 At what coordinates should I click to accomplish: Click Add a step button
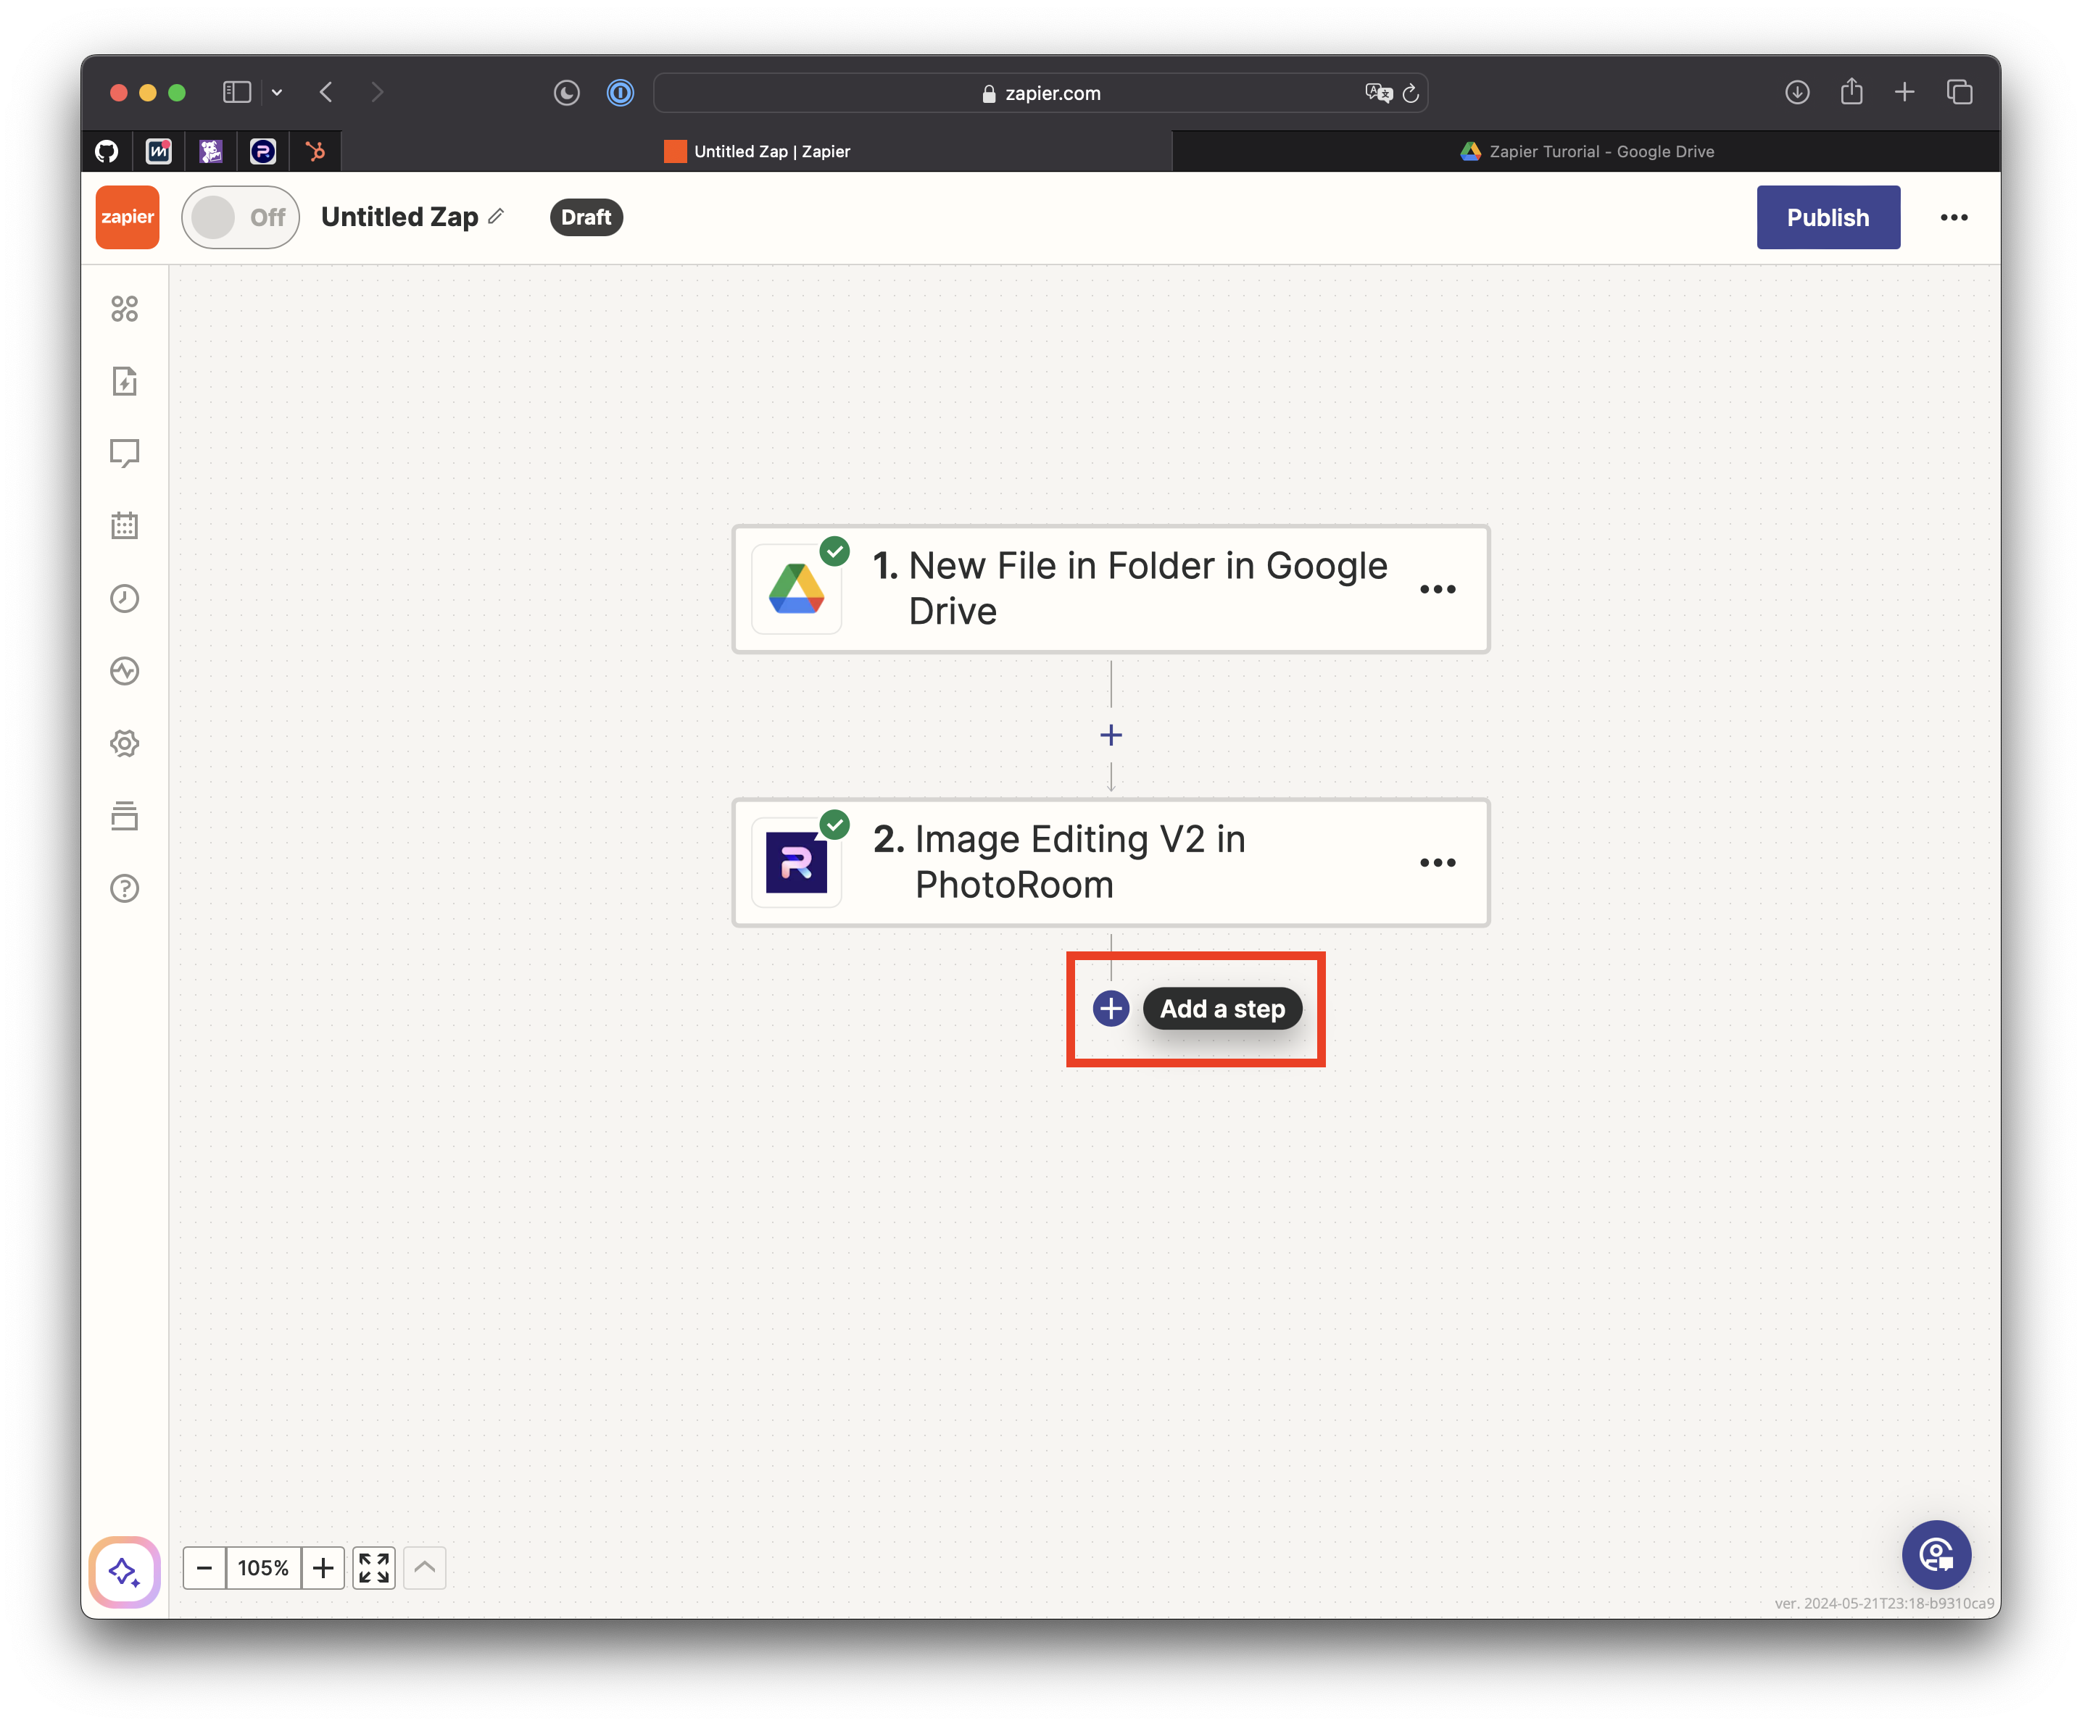(x=1222, y=1009)
